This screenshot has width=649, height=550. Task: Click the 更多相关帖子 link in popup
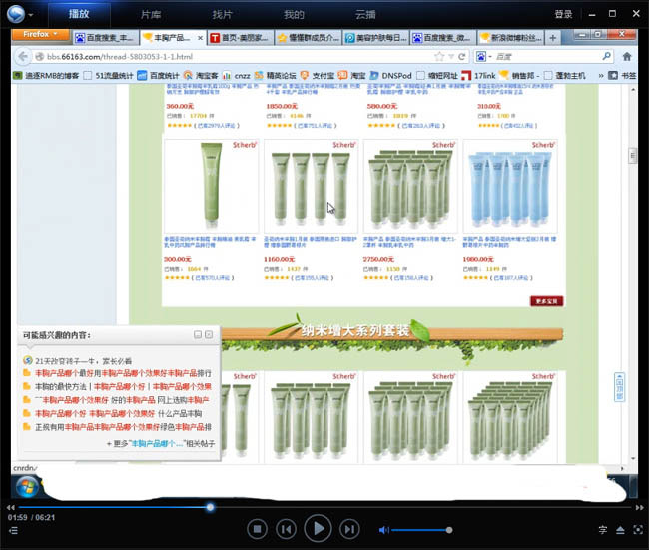point(161,443)
